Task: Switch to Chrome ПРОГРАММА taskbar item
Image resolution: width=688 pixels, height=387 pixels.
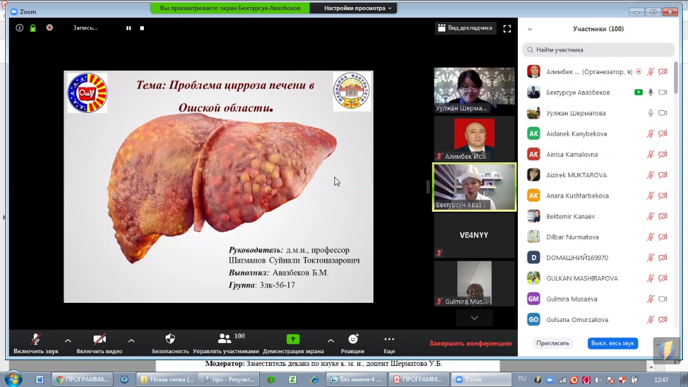Action: [82, 379]
